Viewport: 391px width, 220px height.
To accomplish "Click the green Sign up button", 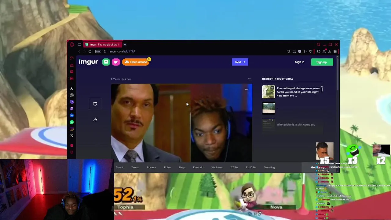I will (x=322, y=62).
